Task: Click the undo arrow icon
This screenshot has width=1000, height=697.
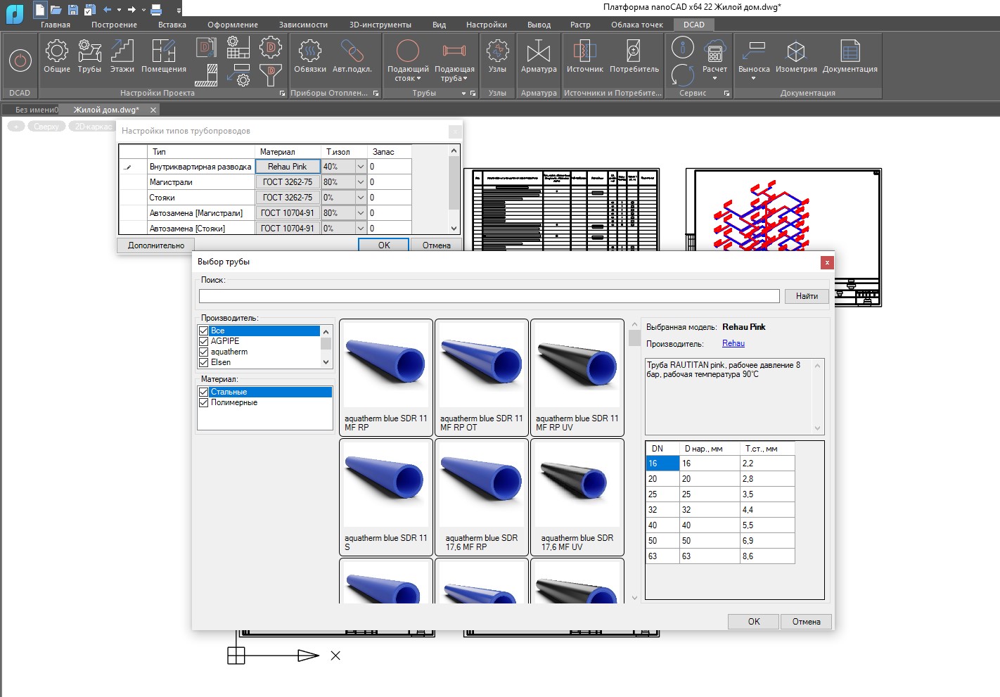Action: tap(108, 10)
